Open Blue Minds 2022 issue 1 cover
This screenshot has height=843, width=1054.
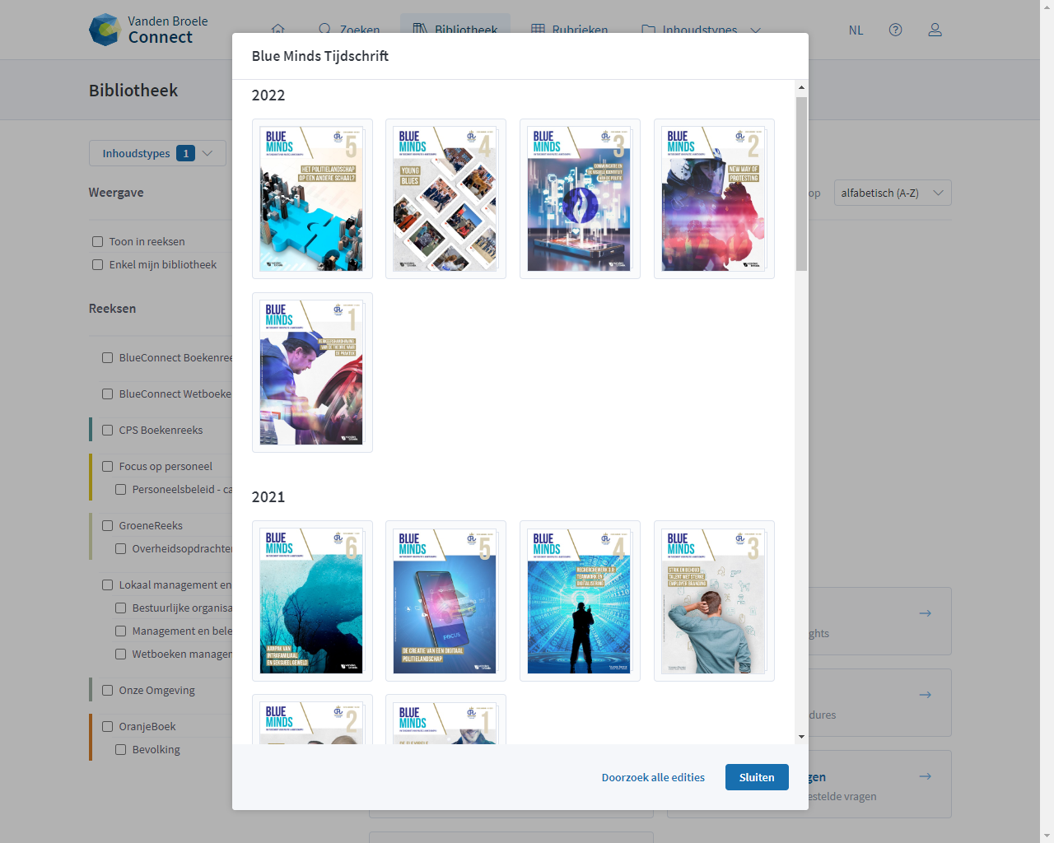pyautogui.click(x=312, y=372)
